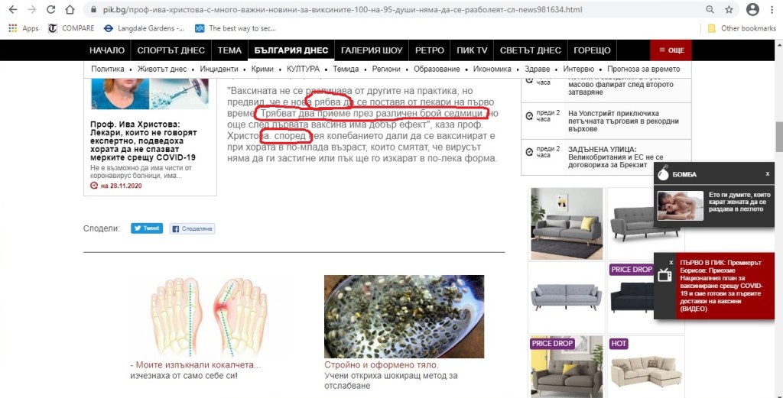Open the Chrome profile avatar icon
Screen dimensions: 783x398
pos(752,10)
